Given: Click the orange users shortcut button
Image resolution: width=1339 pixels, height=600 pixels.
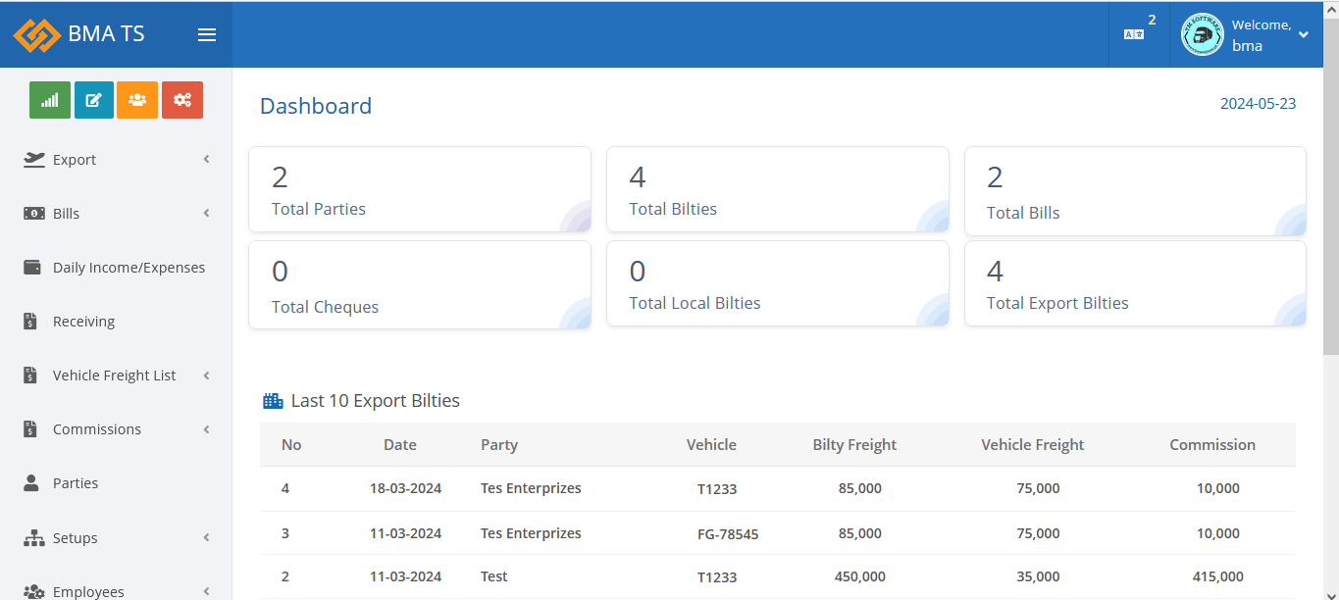Looking at the screenshot, I should point(137,100).
